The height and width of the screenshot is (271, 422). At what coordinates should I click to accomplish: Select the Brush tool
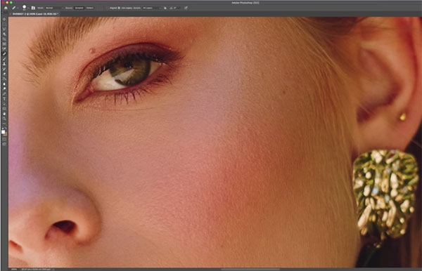(4, 58)
